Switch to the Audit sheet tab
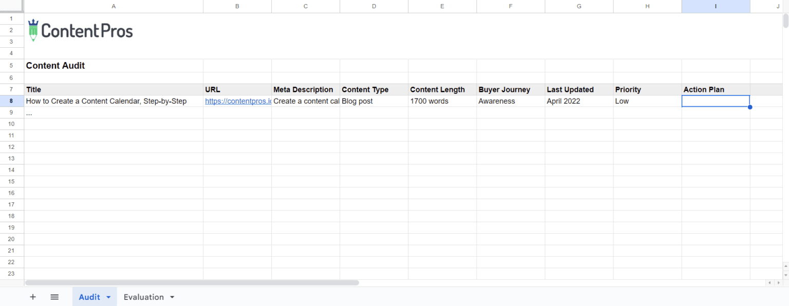Viewport: 789px width, 306px height. click(x=89, y=297)
